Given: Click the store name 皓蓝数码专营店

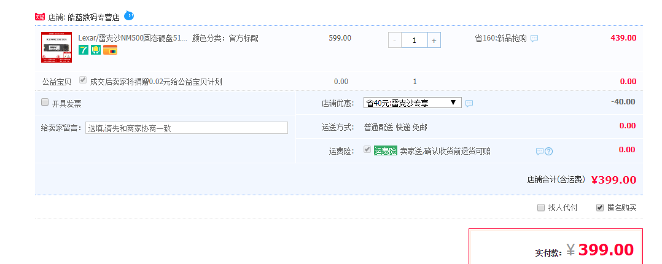Looking at the screenshot, I should tap(94, 17).
